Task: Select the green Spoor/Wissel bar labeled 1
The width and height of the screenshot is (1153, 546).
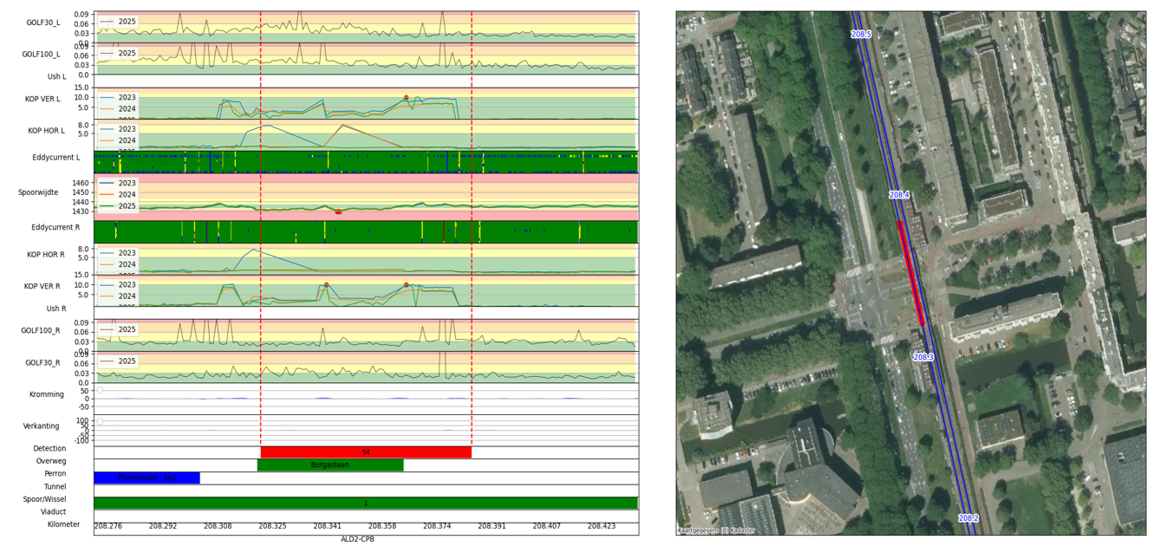Action: click(x=366, y=503)
